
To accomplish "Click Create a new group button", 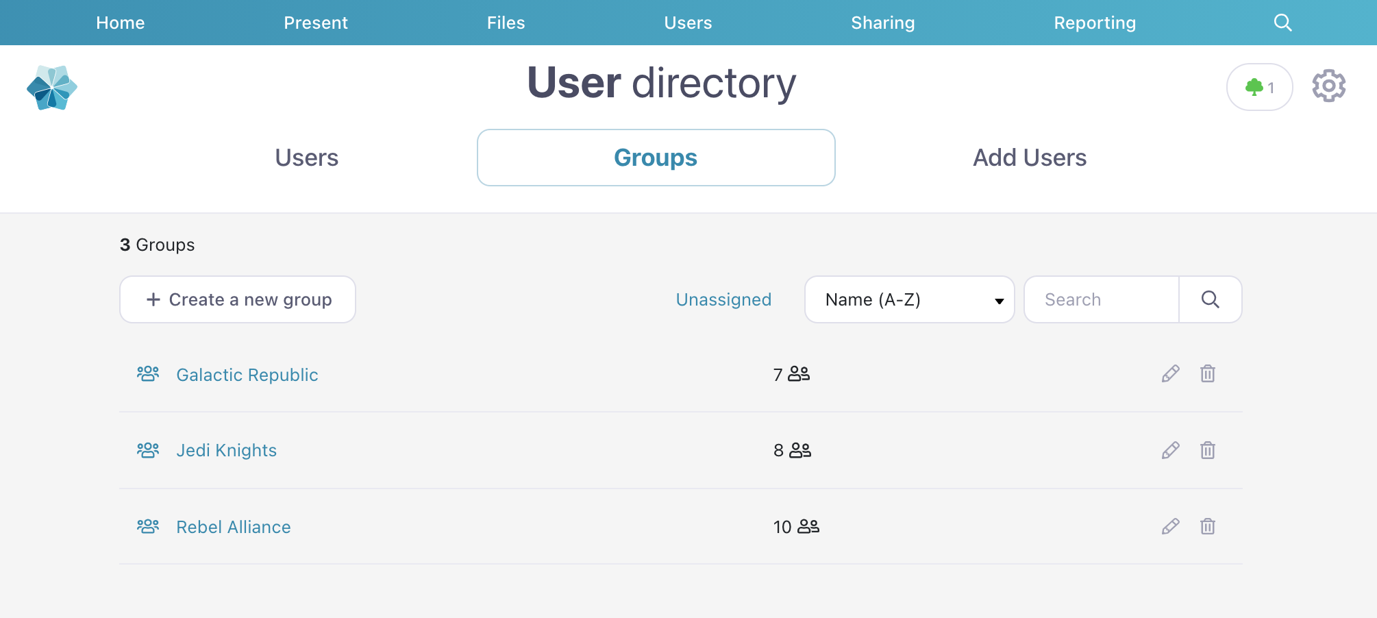I will (x=238, y=299).
